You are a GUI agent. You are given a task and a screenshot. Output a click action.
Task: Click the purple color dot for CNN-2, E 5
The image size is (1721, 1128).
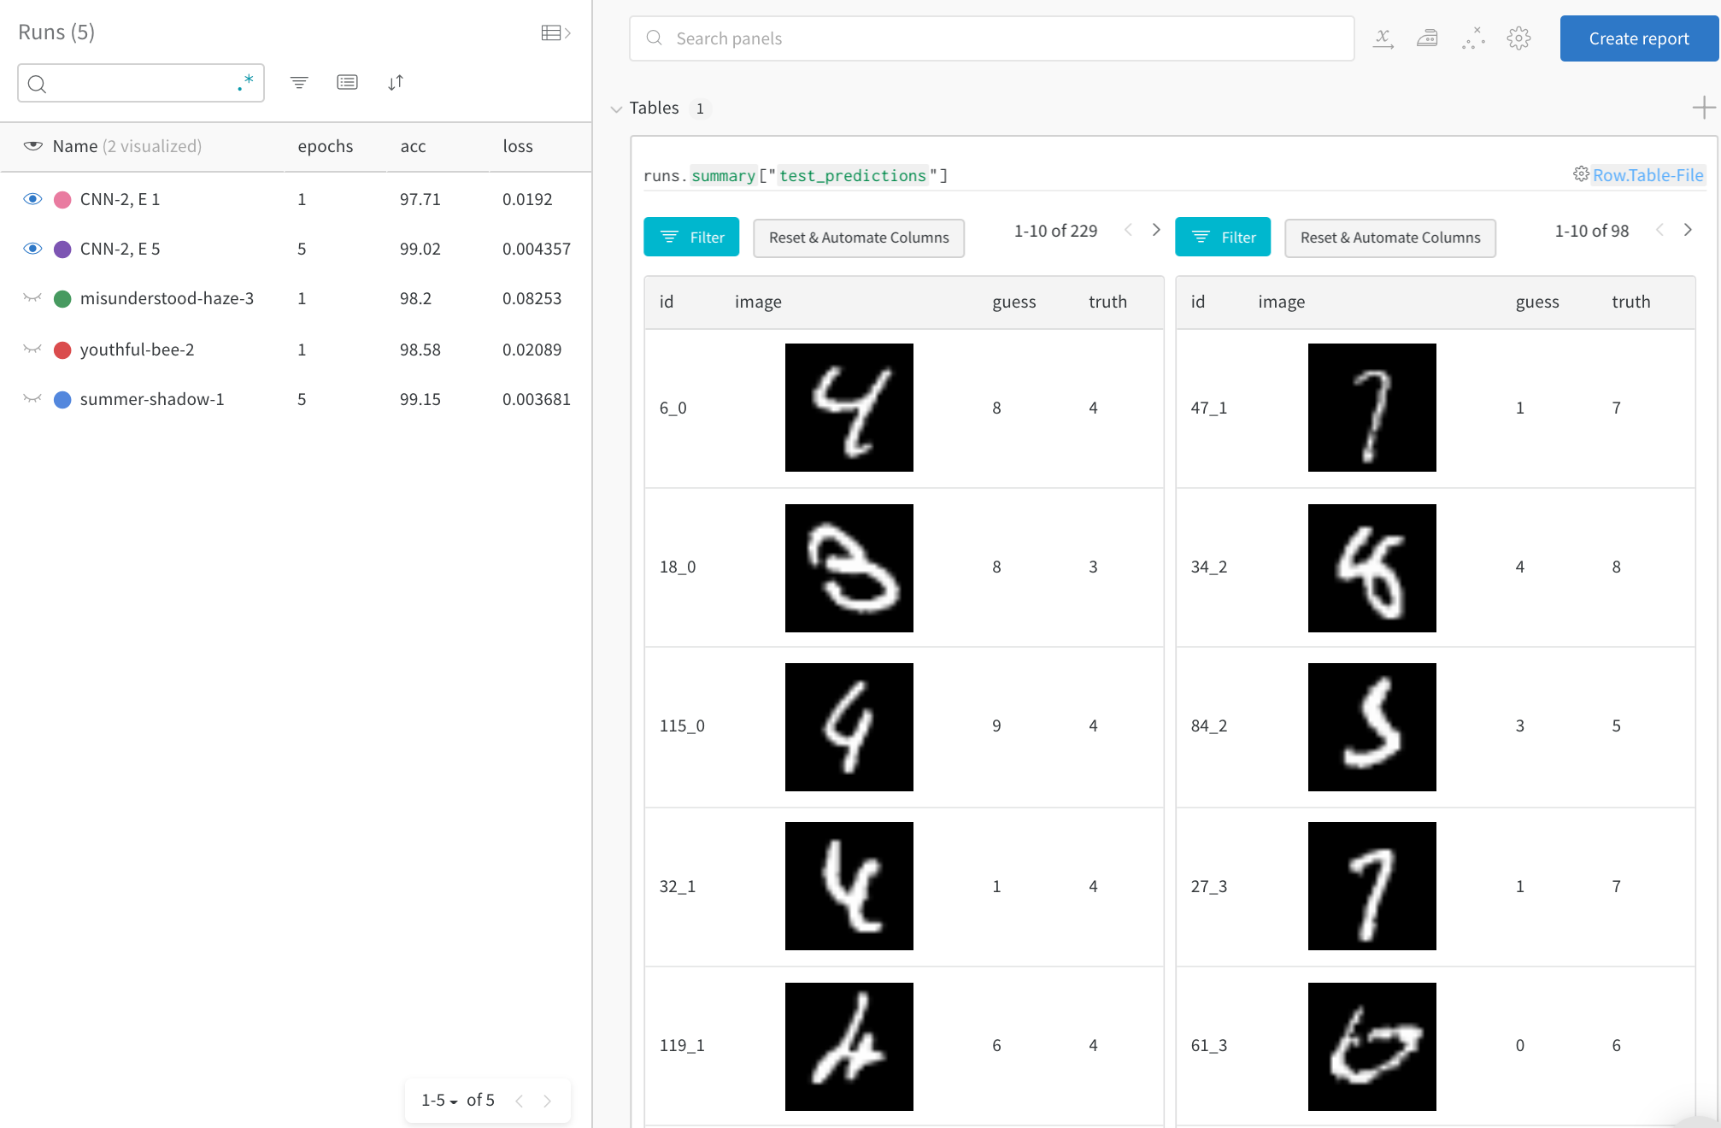pos(62,250)
